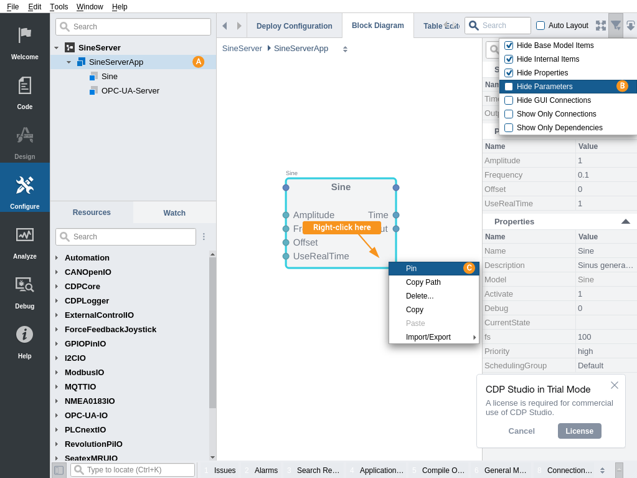Click the filter funnel icon in toolbar

(615, 26)
